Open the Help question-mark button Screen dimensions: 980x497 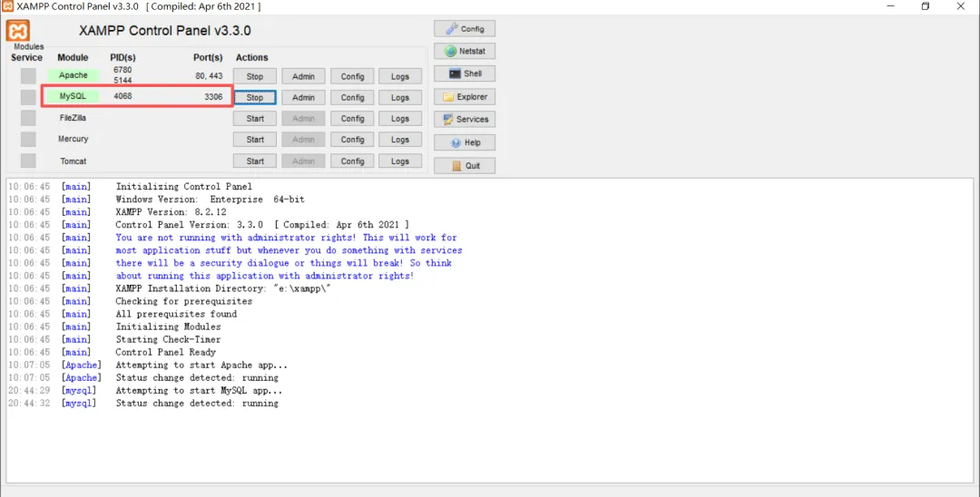(x=465, y=142)
